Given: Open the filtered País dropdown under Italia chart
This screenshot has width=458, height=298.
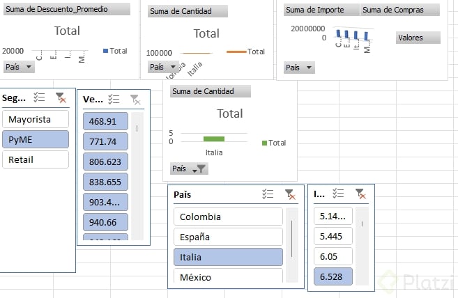Looking at the screenshot, I should (x=189, y=168).
